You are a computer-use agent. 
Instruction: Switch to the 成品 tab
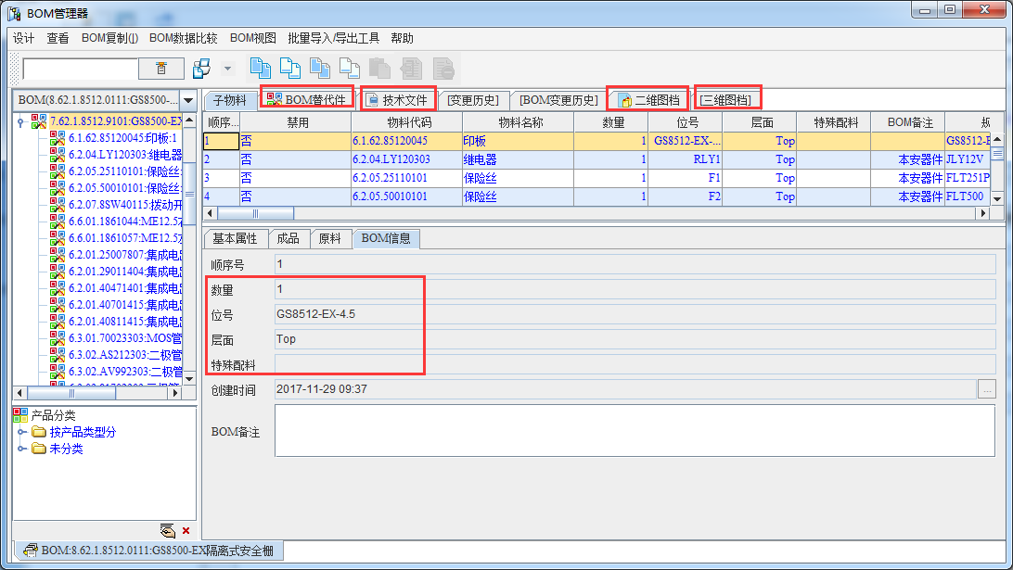pos(289,239)
